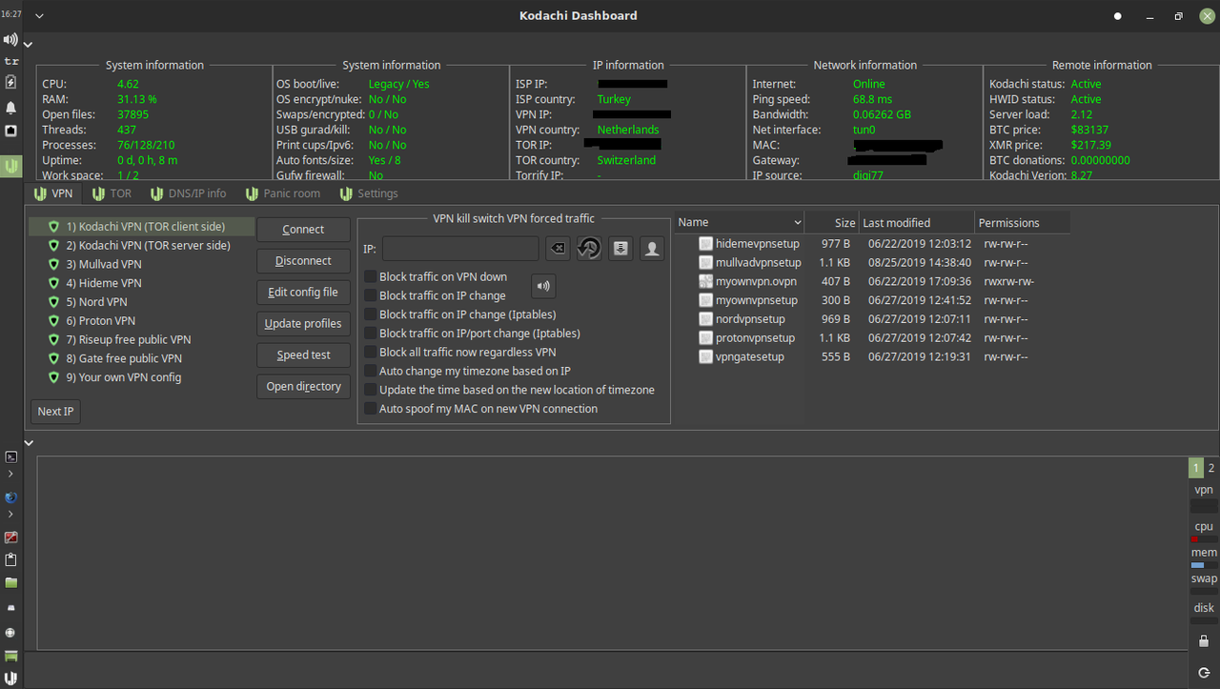Open the Settings tab
Screen dimensions: 1220x689
tap(368, 193)
